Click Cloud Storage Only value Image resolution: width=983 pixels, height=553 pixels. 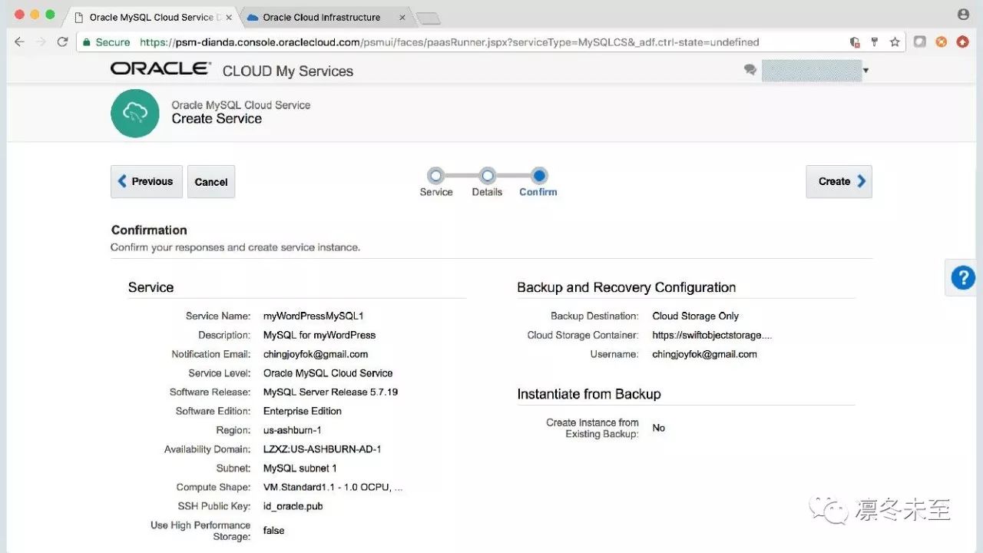(x=696, y=316)
